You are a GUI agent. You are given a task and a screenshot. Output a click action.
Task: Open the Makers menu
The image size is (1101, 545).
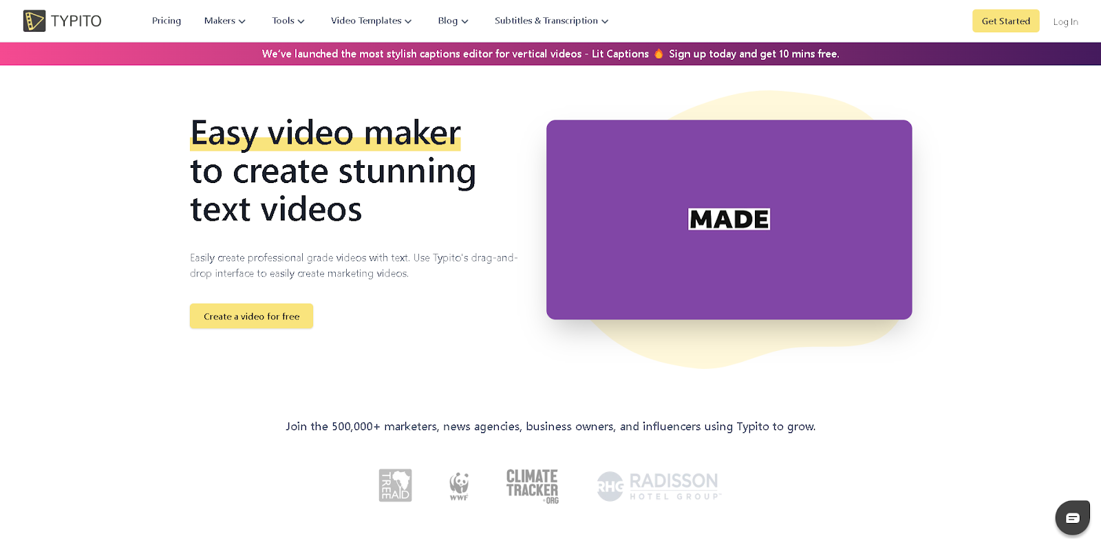(225, 21)
